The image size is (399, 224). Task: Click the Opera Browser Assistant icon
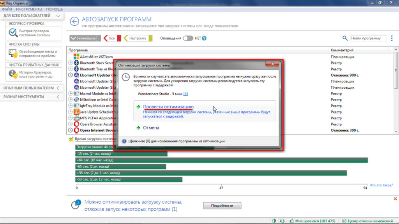click(76, 124)
